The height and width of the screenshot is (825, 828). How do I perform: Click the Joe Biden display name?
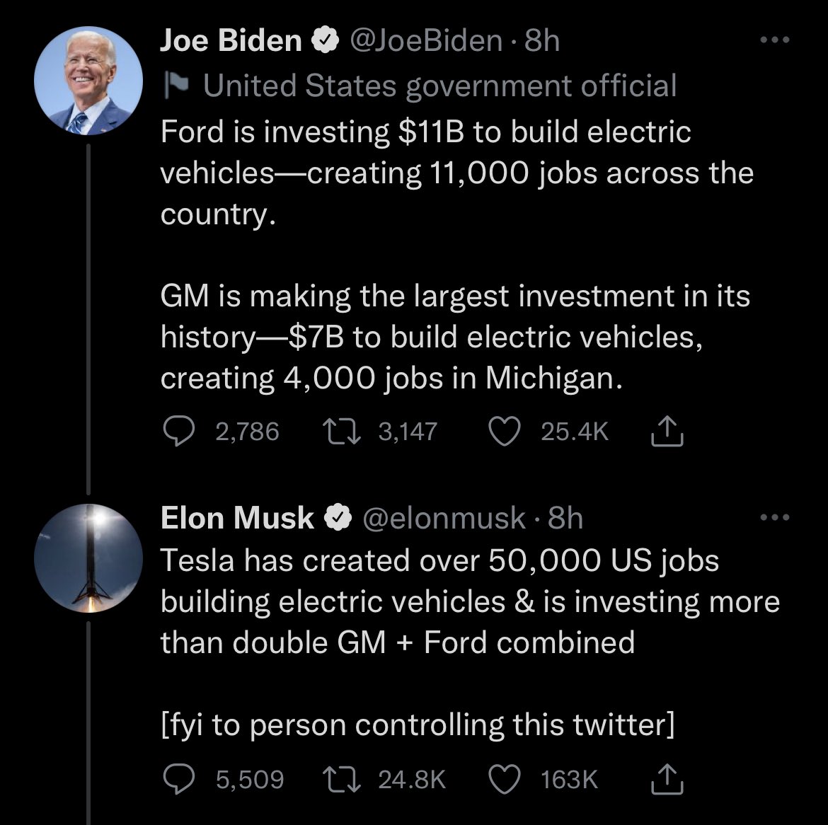tap(231, 41)
